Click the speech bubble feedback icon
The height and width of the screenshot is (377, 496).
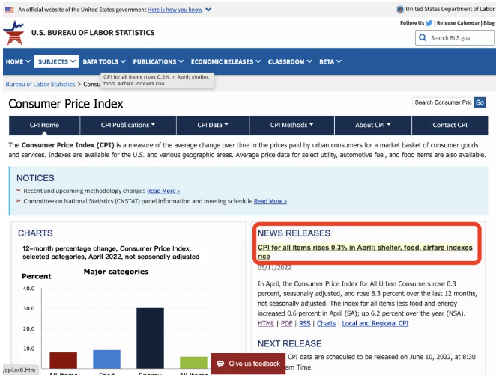[220, 364]
